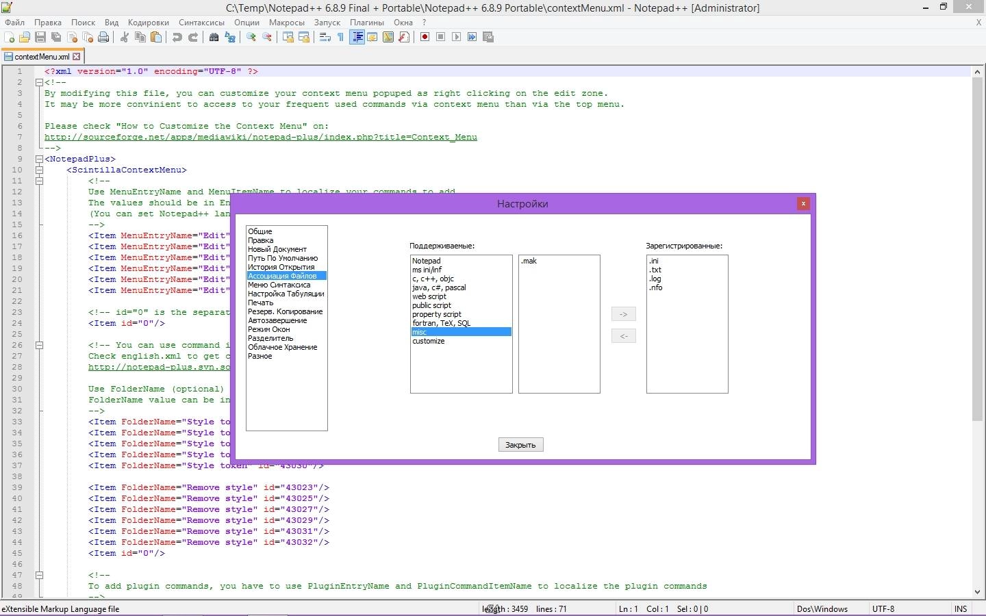The width and height of the screenshot is (986, 616).
Task: Collapse the NotepadPlus fold marker at line 9
Action: pyautogui.click(x=39, y=159)
